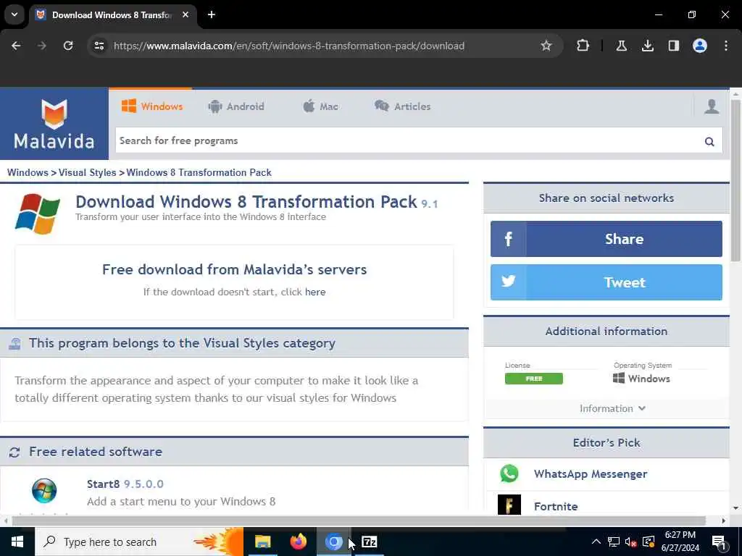
Task: Click the page vertical scrollbar thumb
Action: (x=735, y=180)
